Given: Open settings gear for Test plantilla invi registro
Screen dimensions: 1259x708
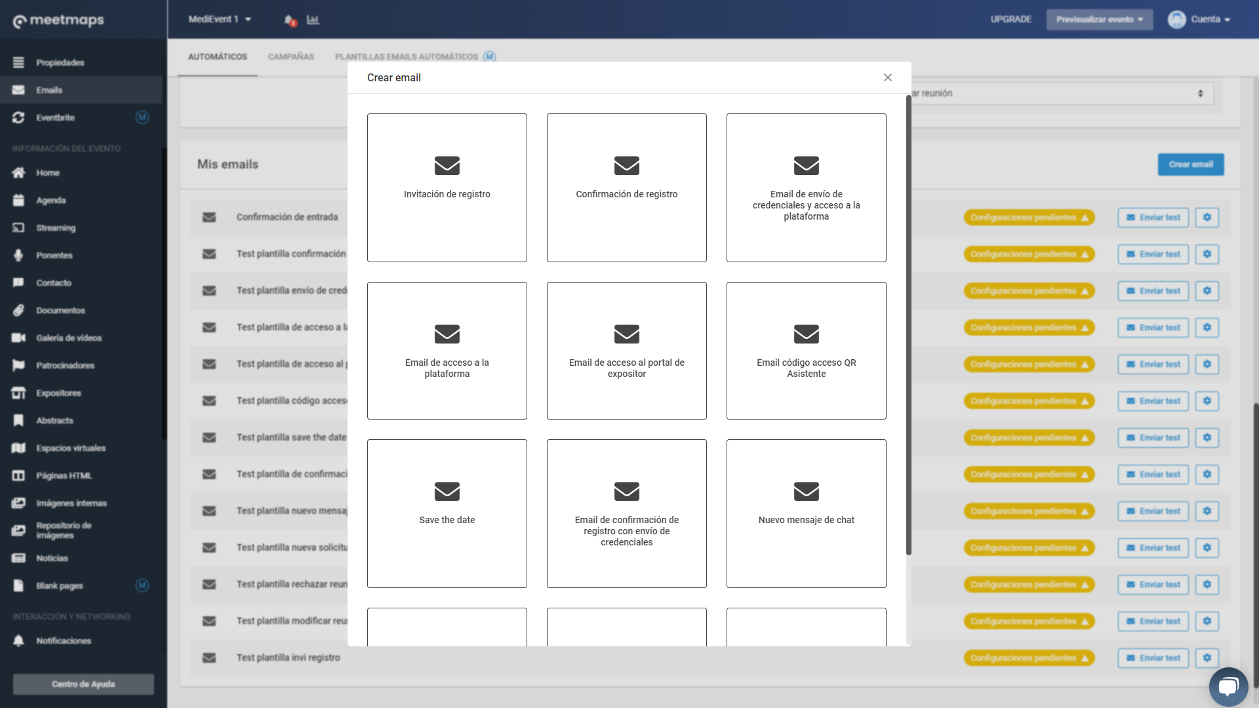Looking at the screenshot, I should [1207, 658].
